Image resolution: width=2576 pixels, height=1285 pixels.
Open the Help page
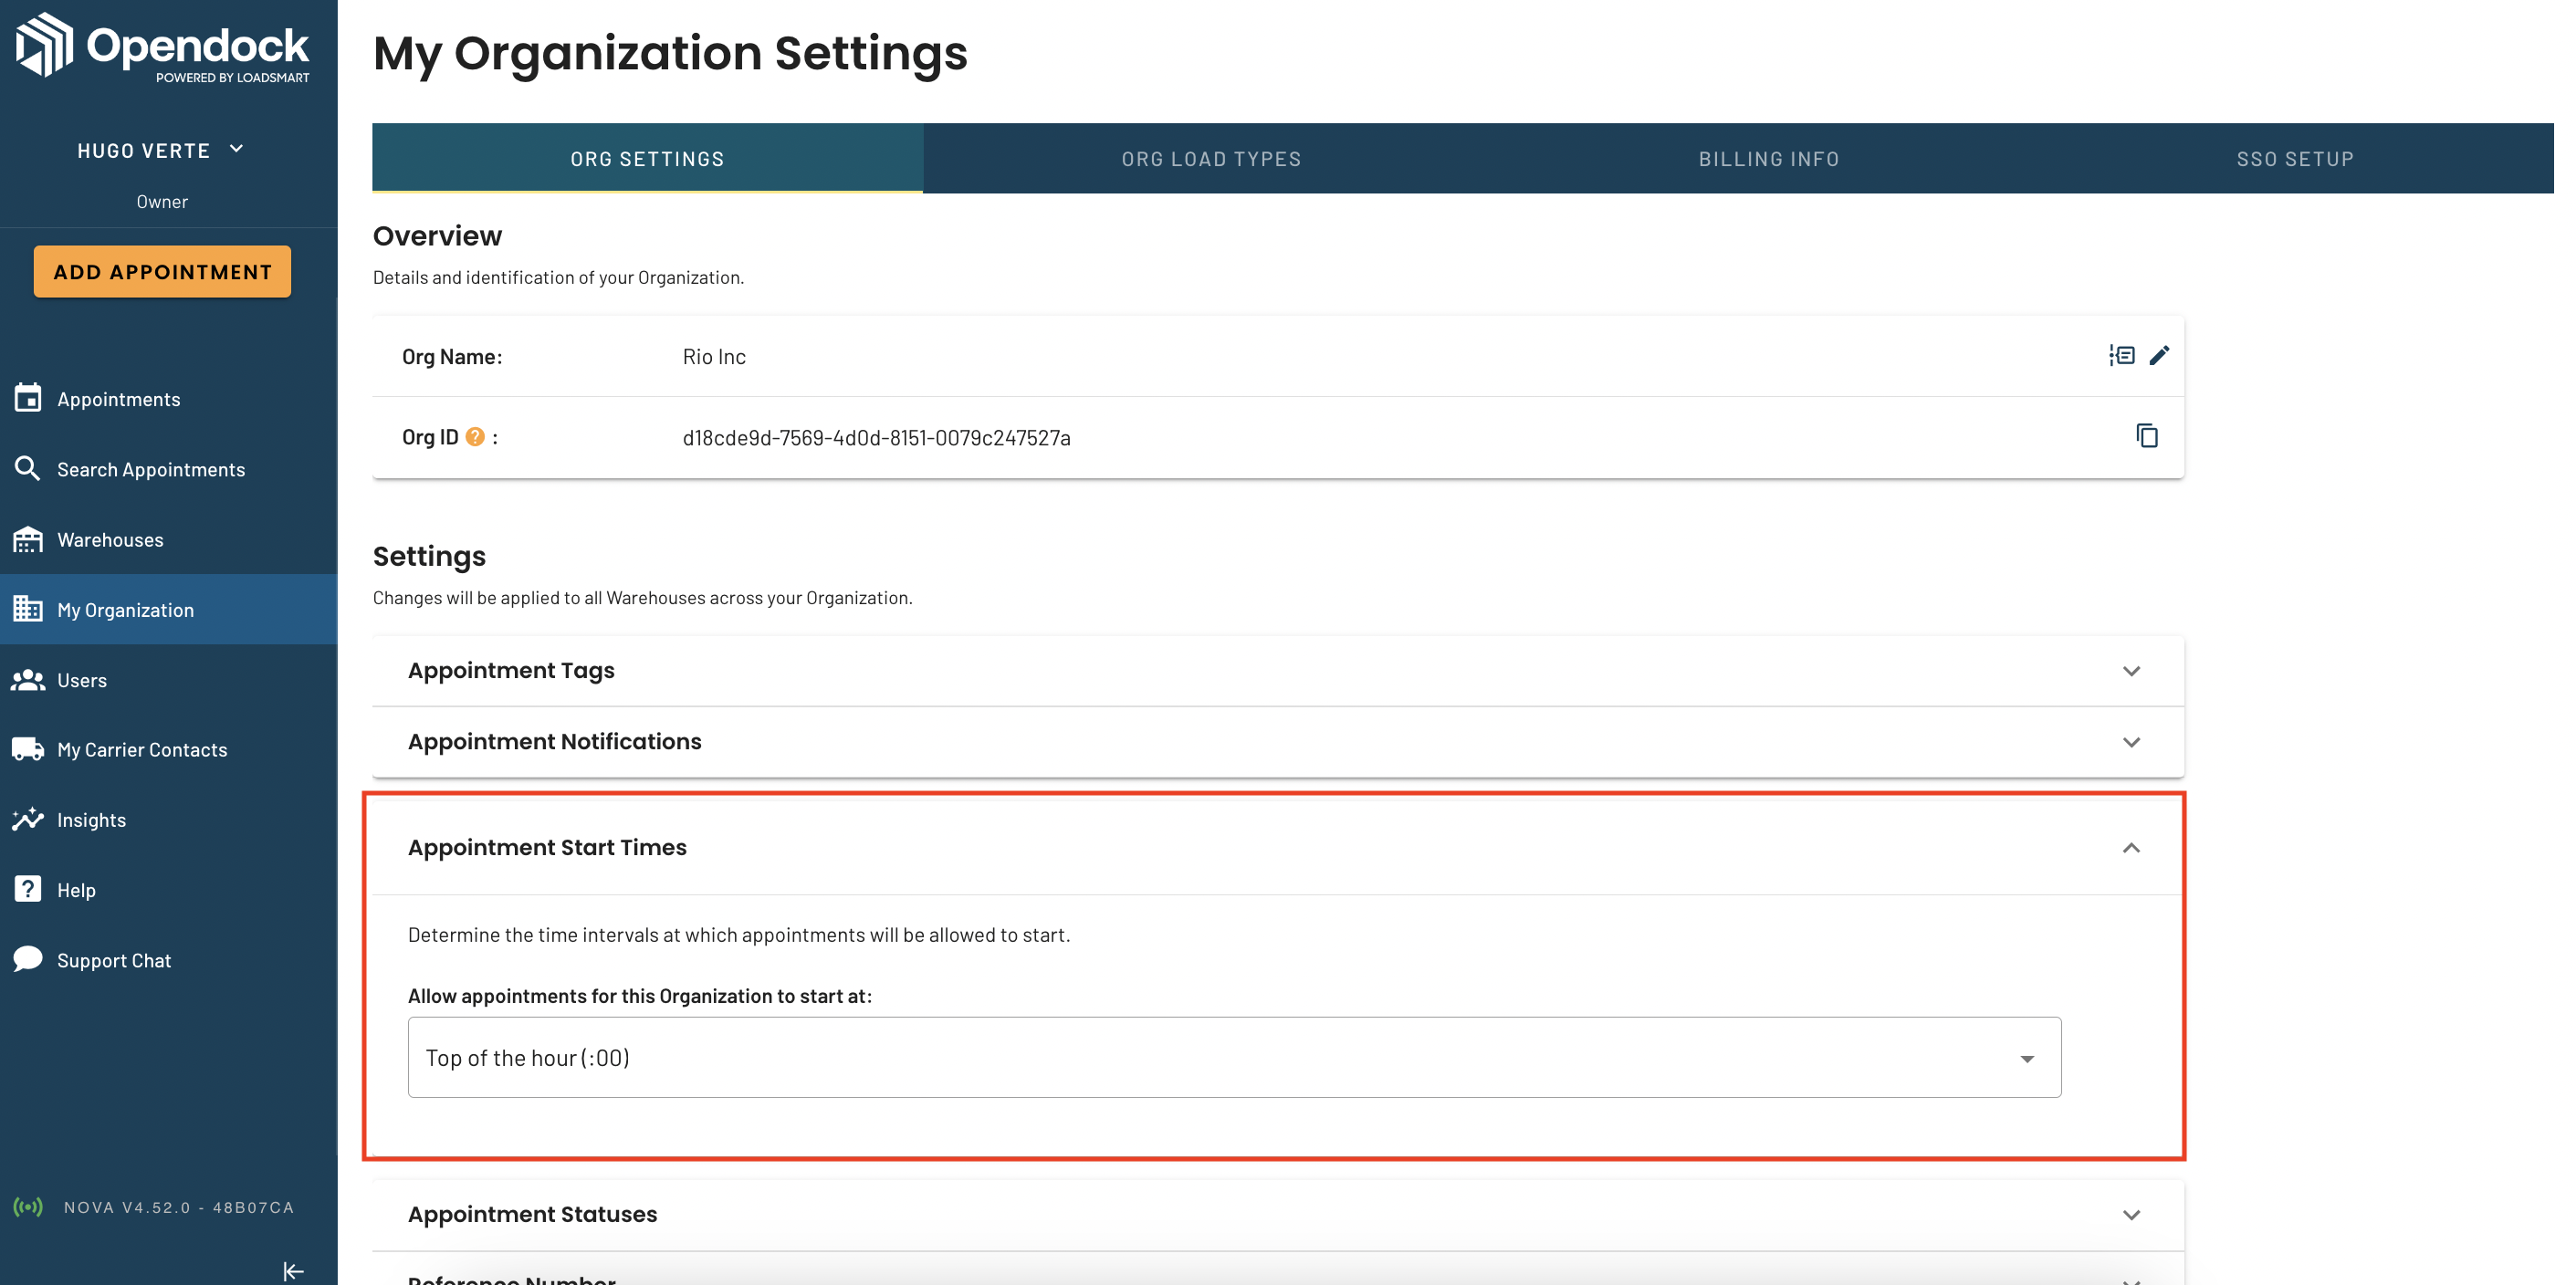pyautogui.click(x=168, y=889)
